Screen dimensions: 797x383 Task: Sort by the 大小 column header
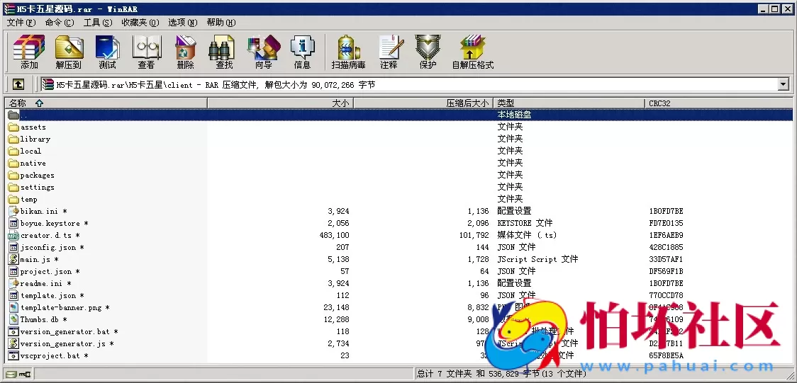[281, 103]
